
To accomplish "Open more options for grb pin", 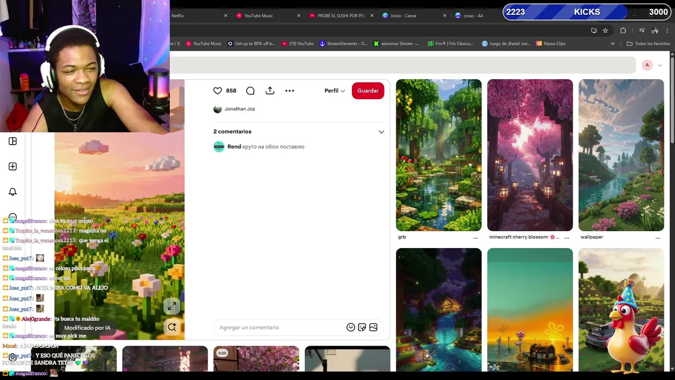I will [x=475, y=237].
